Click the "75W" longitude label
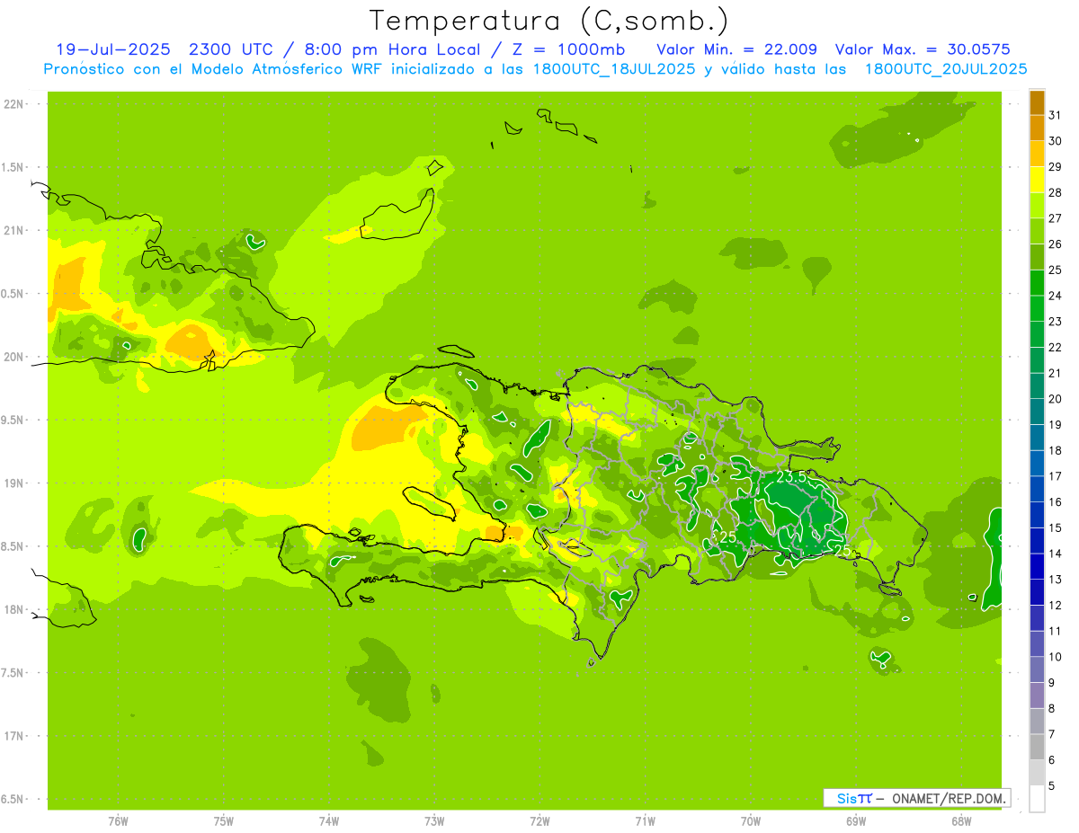Viewport: 1079px width, 833px height. [x=224, y=821]
